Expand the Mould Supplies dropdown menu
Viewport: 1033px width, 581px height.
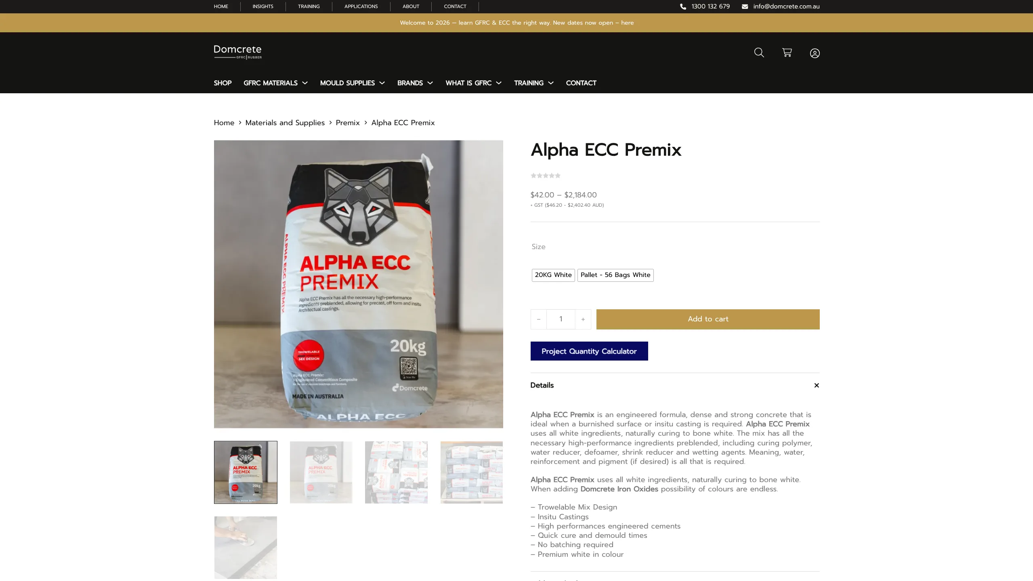(x=352, y=83)
